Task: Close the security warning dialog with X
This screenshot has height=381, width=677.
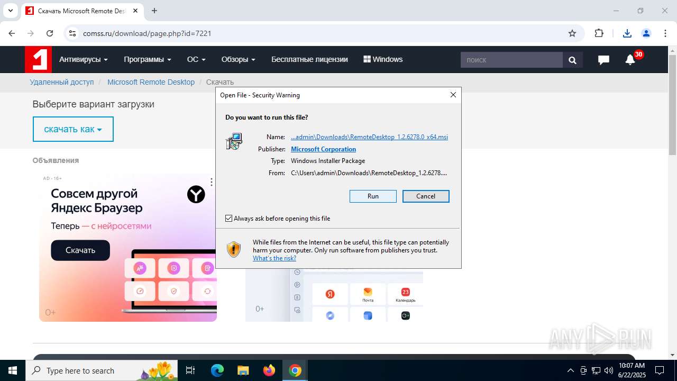Action: pyautogui.click(x=453, y=95)
